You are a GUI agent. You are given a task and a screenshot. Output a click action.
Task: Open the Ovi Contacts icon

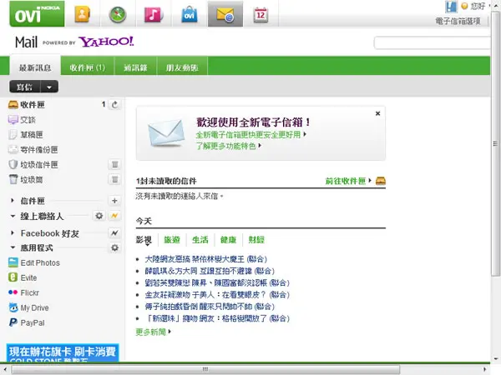click(82, 14)
